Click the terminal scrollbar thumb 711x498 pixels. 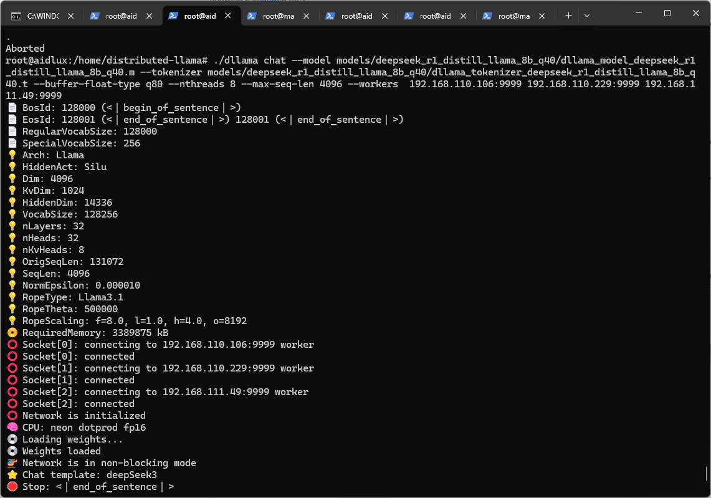tap(707, 474)
